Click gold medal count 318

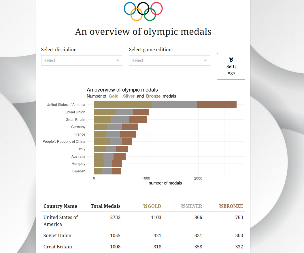pos(157,247)
